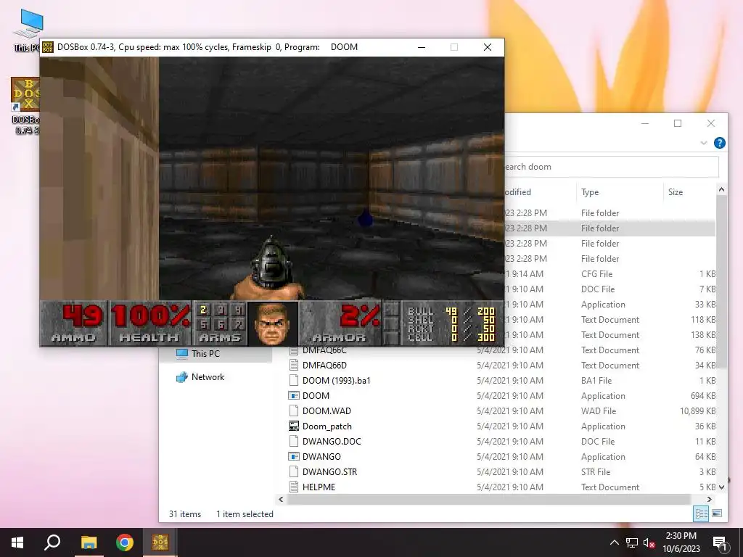
Task: Click the Doom_patch application icon
Action: click(x=294, y=426)
